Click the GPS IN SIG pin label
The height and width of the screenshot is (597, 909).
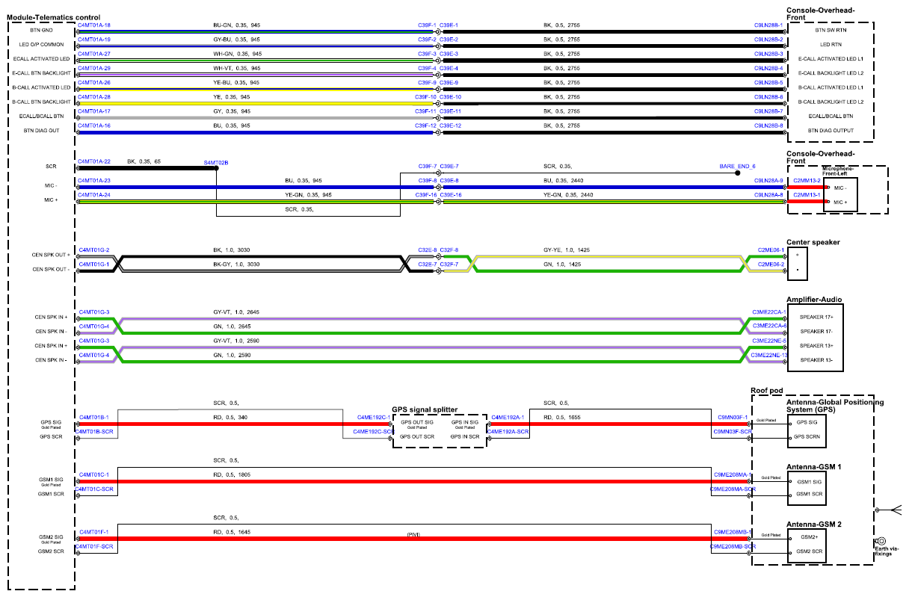click(x=464, y=422)
